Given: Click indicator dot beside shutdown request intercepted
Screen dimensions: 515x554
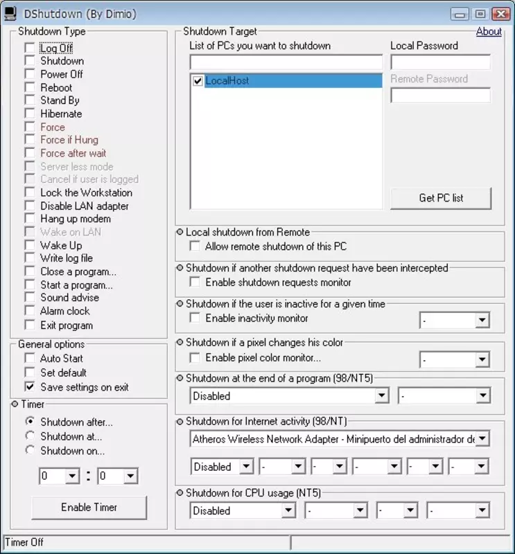Looking at the screenshot, I should click(180, 268).
